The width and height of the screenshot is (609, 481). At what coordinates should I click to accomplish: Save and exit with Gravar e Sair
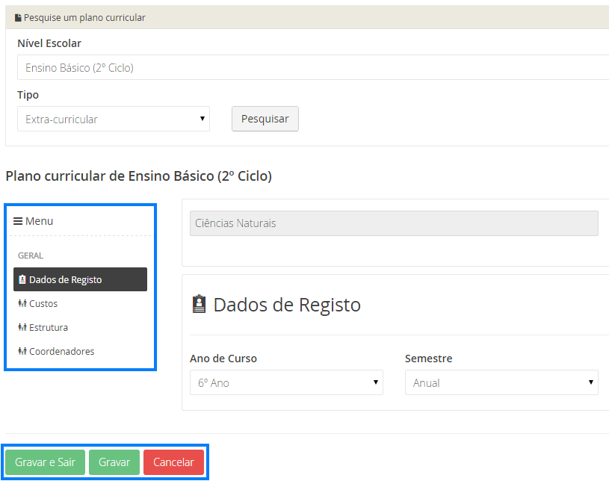click(45, 462)
